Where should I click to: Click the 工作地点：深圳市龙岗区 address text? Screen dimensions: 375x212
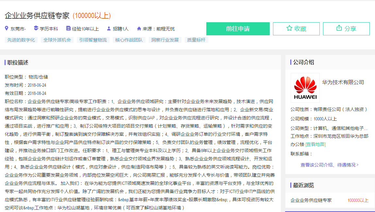330,140
